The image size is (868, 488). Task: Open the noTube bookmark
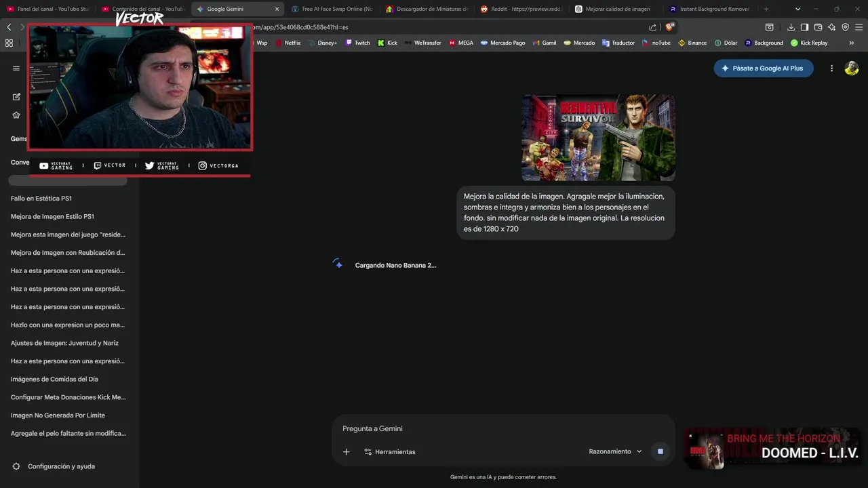coord(656,43)
